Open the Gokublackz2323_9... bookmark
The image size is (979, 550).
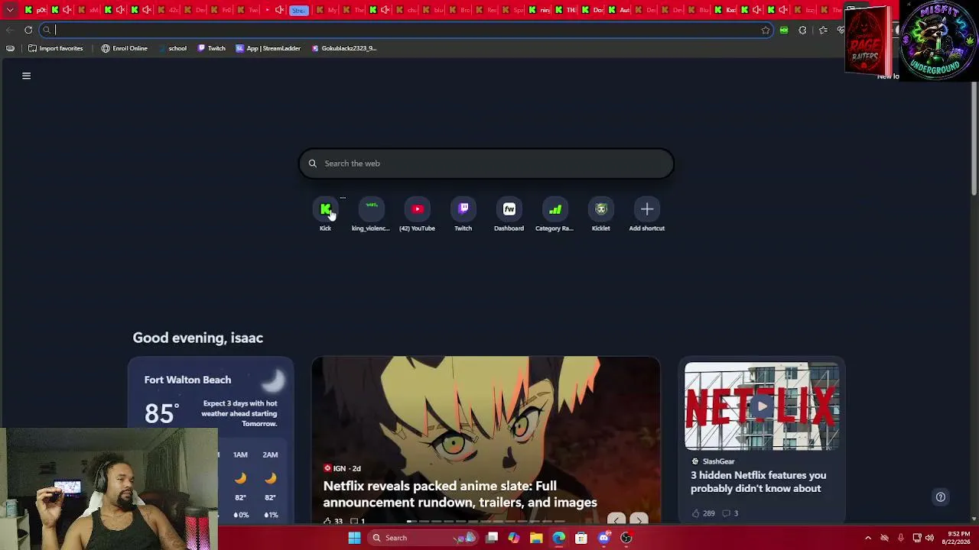343,48
